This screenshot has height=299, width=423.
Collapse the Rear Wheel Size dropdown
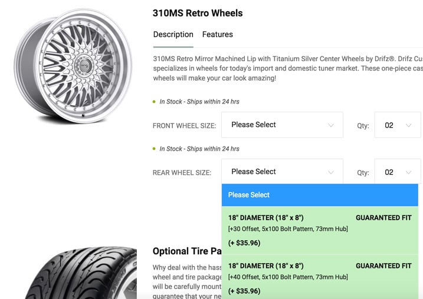tap(282, 172)
